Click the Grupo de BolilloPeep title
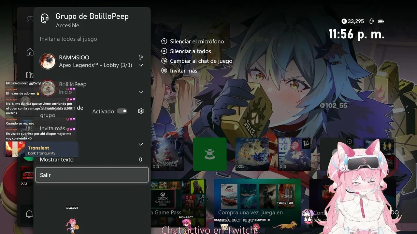This screenshot has height=234, width=417. (92, 16)
